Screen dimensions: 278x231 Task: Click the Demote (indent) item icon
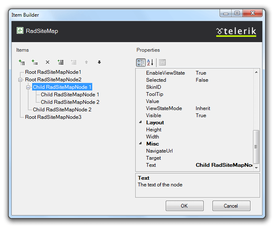click(73, 62)
